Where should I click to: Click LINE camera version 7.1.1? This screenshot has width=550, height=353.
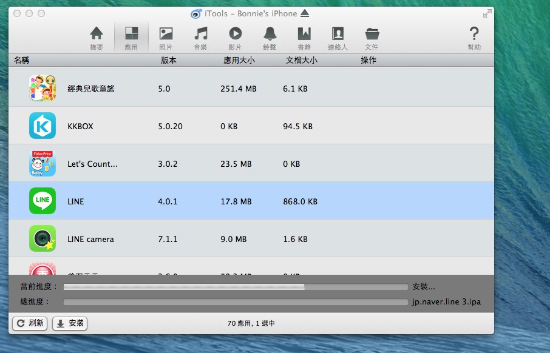(168, 239)
